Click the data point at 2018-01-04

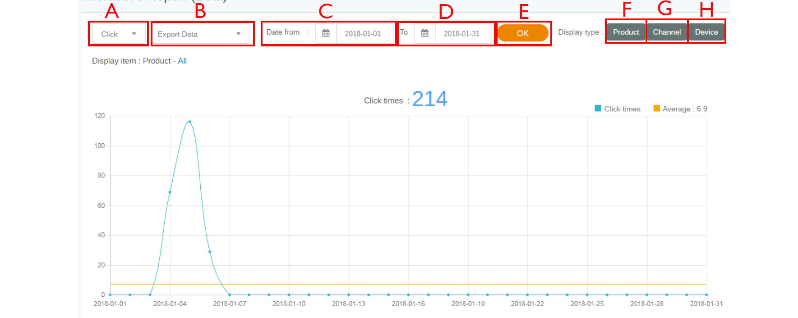point(170,192)
